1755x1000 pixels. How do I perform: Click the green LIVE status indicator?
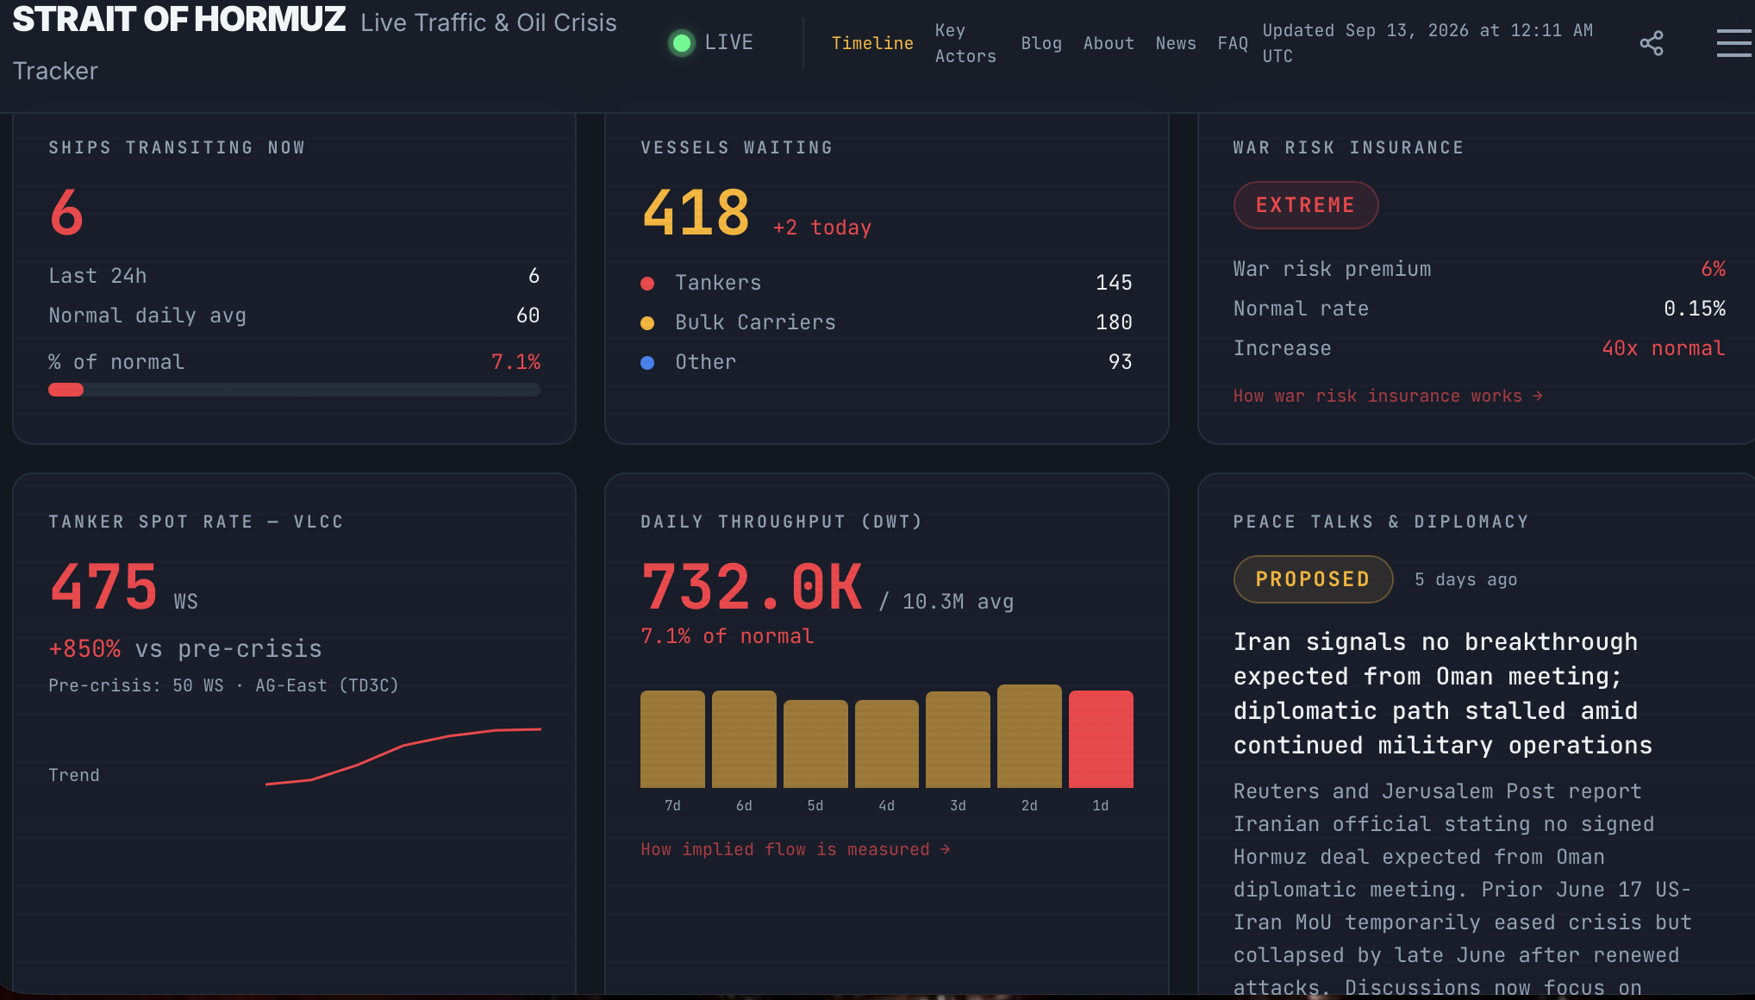(682, 43)
